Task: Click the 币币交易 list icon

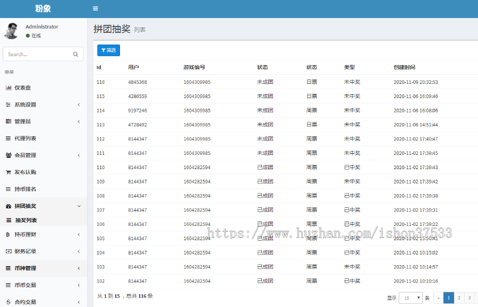Action: pos(8,285)
